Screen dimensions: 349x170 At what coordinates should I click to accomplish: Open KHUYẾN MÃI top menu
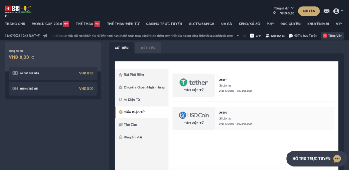[x=318, y=24]
